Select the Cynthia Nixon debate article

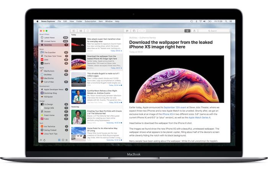pyautogui.click(x=97, y=96)
